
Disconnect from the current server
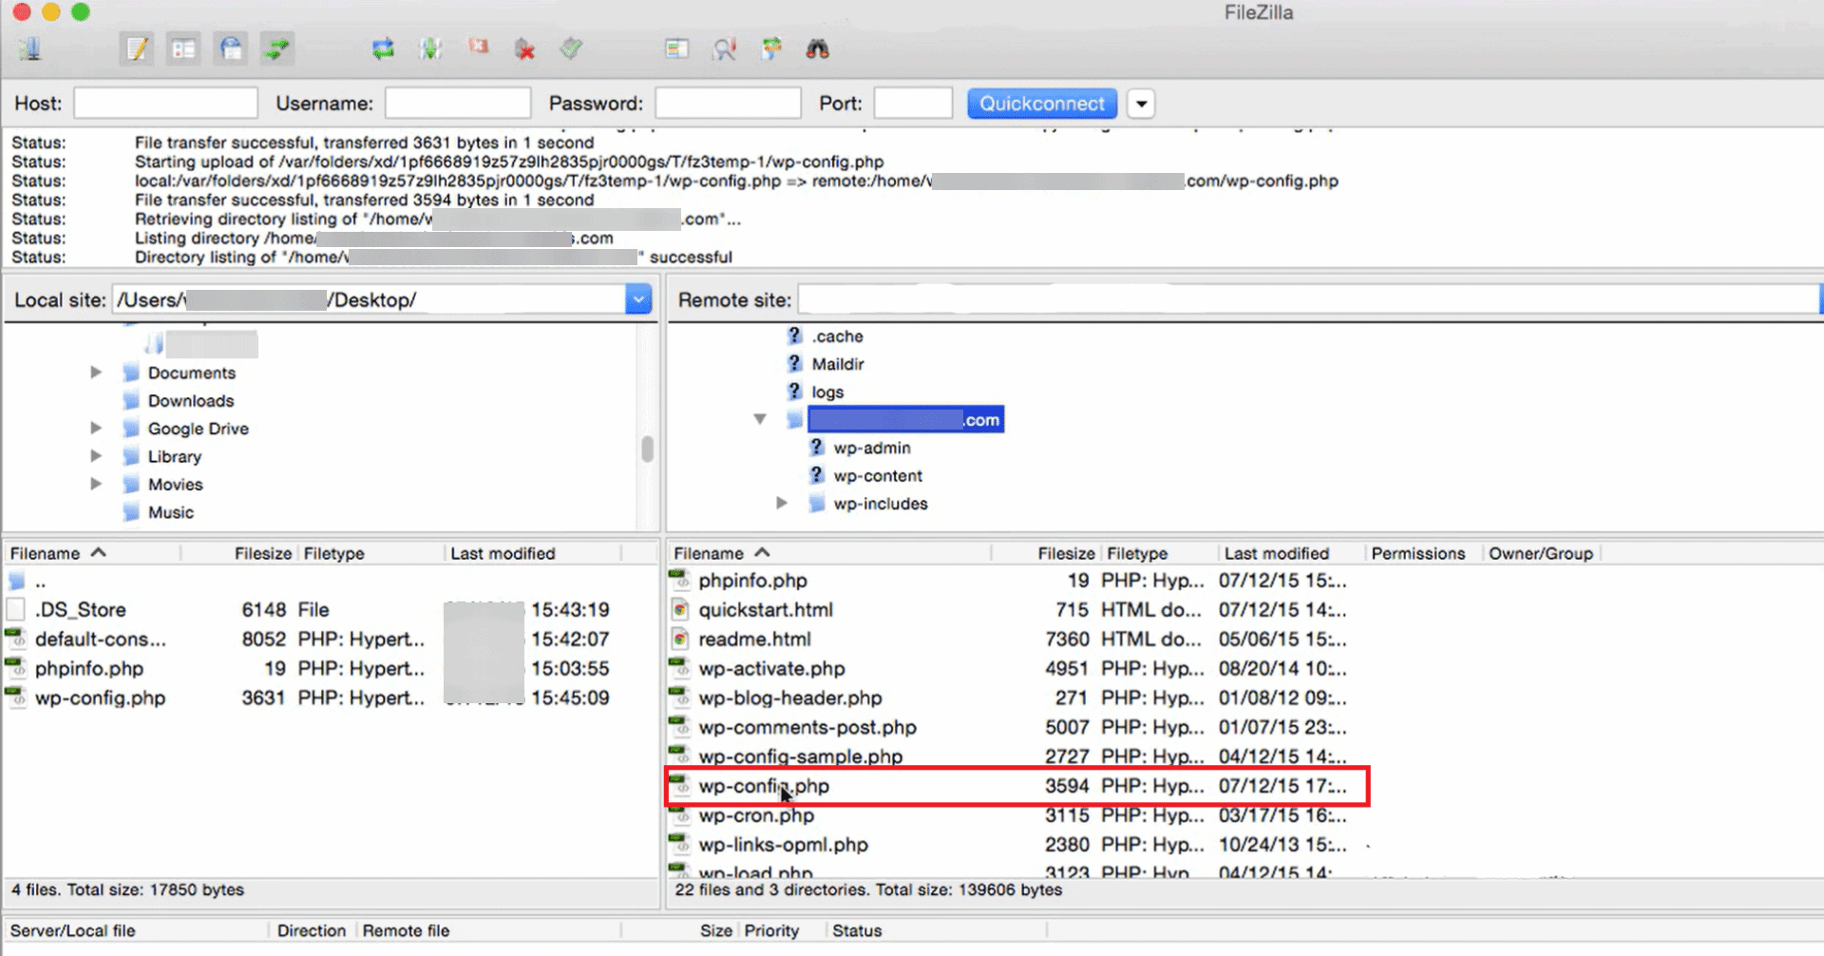524,48
